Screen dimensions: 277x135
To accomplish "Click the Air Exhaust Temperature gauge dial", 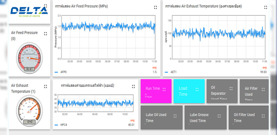I will tap(29, 110).
